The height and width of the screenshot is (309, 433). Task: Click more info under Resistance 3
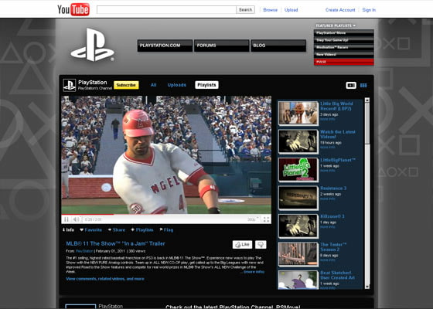click(x=328, y=199)
